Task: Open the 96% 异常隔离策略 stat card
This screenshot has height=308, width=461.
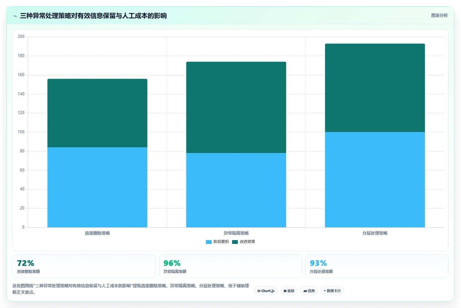Action: pyautogui.click(x=230, y=266)
